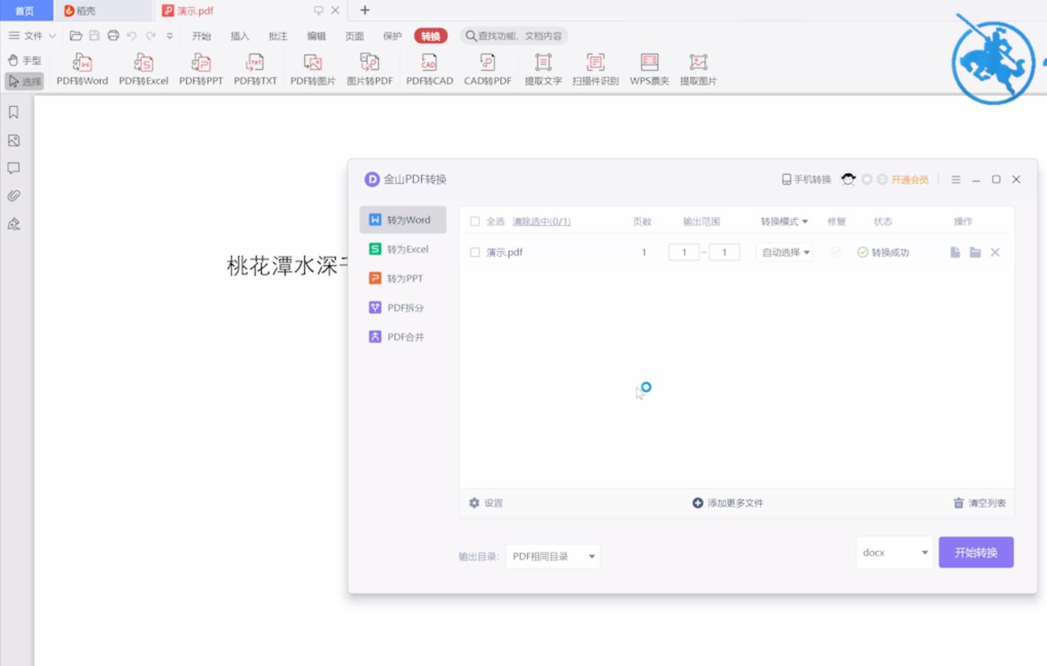Select PDF拆分 in the converter sidebar
Image resolution: width=1047 pixels, height=666 pixels.
tap(403, 308)
